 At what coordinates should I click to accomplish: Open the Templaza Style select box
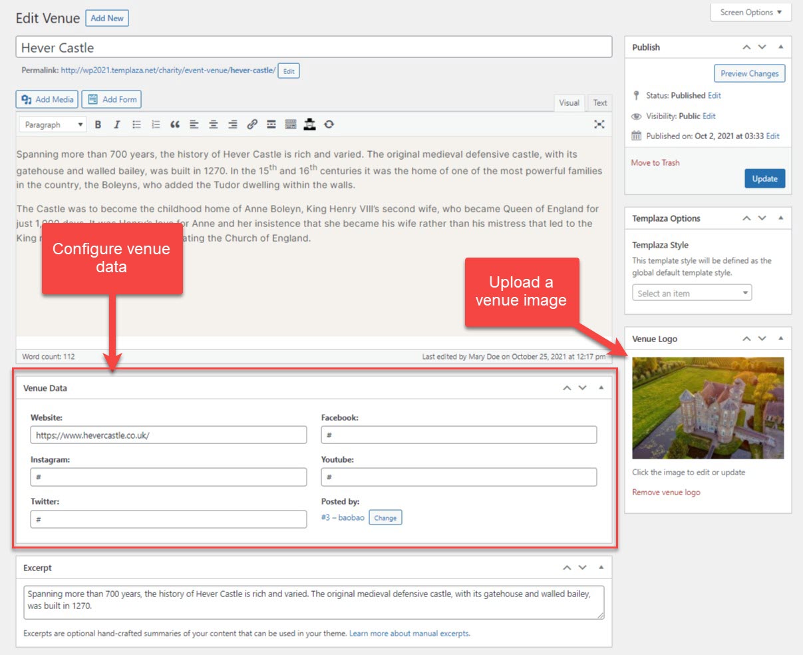(x=692, y=293)
